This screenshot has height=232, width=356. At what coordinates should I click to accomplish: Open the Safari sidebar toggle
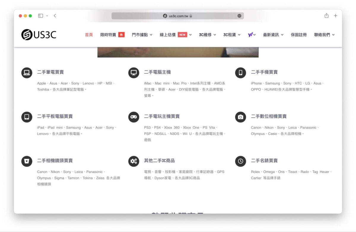[41, 16]
